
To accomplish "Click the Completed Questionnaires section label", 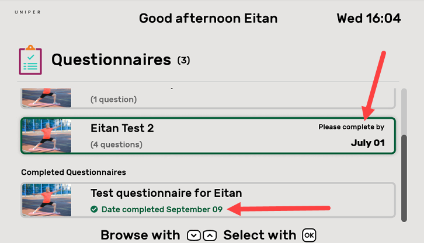I will tap(74, 172).
